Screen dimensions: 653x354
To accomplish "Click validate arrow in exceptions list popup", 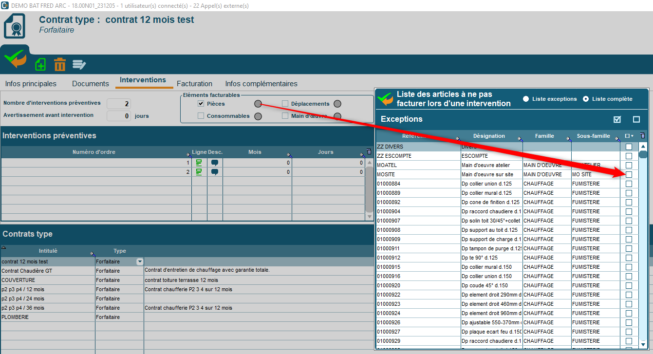I will 386,99.
